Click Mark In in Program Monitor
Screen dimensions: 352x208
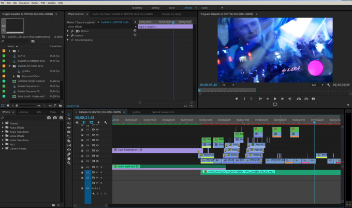pyautogui.click(x=244, y=99)
